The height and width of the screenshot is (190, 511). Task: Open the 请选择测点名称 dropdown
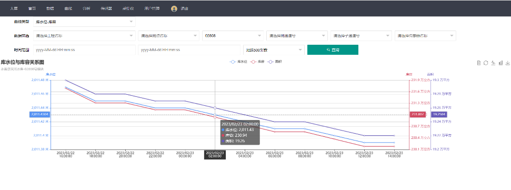(x=168, y=35)
